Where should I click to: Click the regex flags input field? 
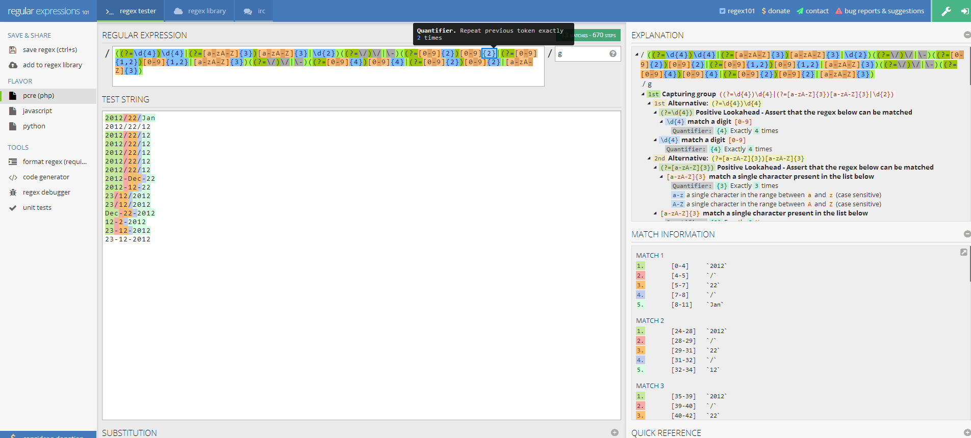(582, 53)
